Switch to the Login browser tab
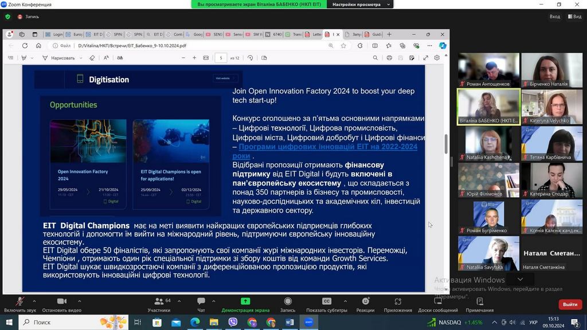The width and height of the screenshot is (587, 330). coord(55,34)
